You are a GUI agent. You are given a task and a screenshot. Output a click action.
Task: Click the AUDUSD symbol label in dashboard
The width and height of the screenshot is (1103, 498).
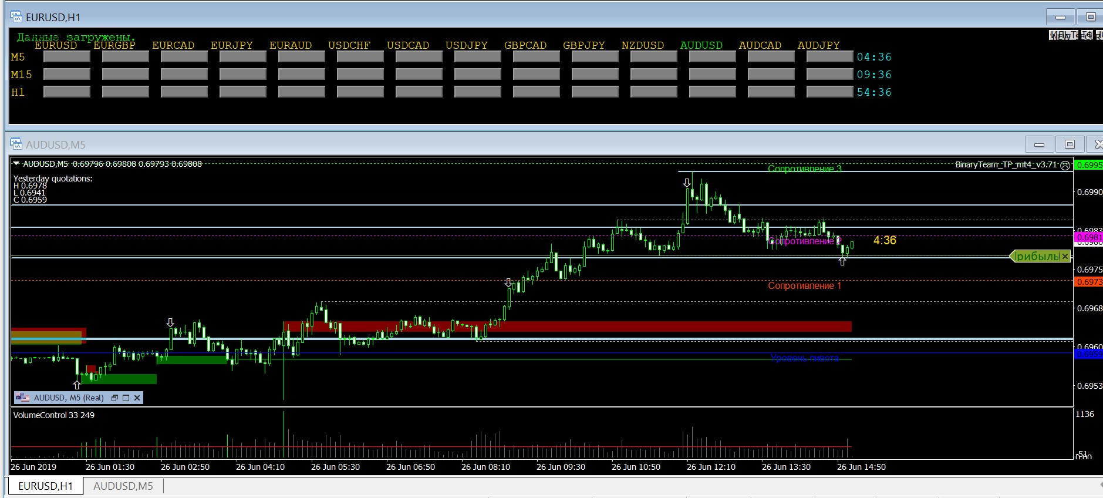[701, 45]
